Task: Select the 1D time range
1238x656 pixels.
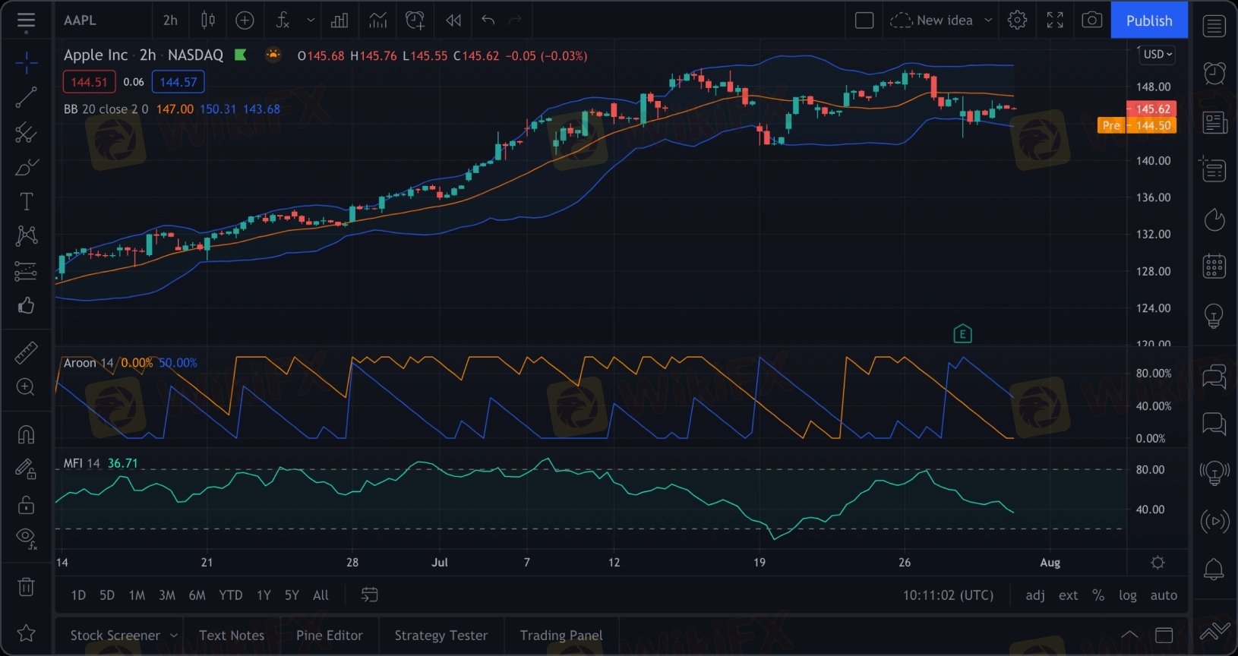Action: (78, 595)
